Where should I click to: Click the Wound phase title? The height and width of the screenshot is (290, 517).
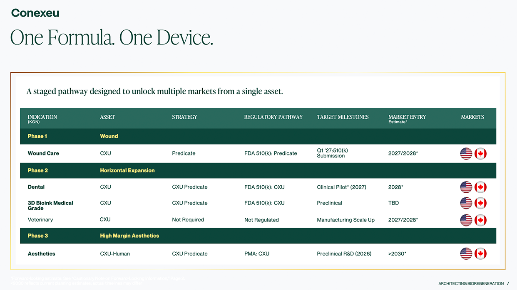pyautogui.click(x=109, y=136)
